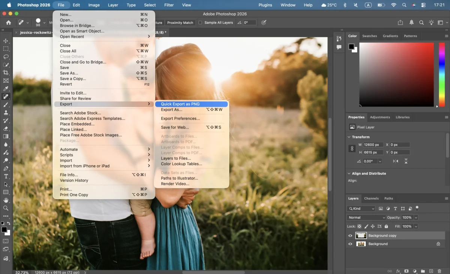Add a layer mask icon

point(406,271)
